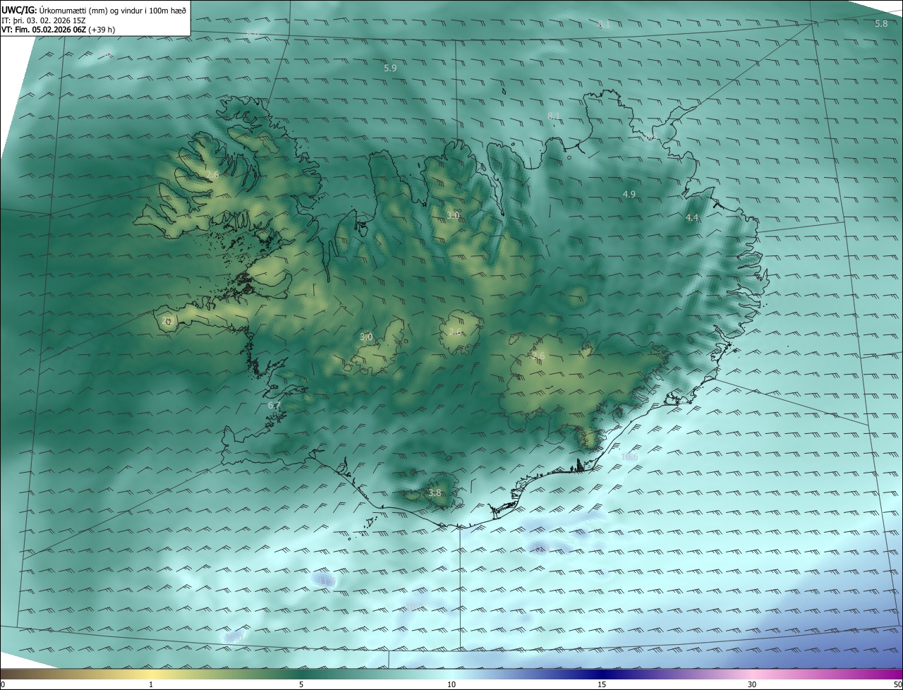The image size is (903, 690).
Task: Click the UWC/IG map title line
Action: click(x=94, y=9)
